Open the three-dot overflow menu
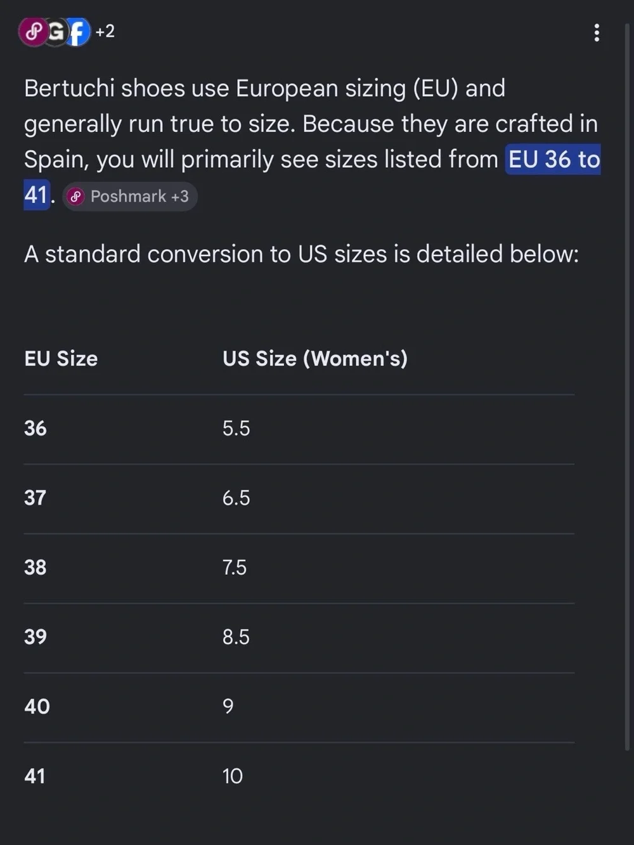Screen dimensions: 634x845 597,32
